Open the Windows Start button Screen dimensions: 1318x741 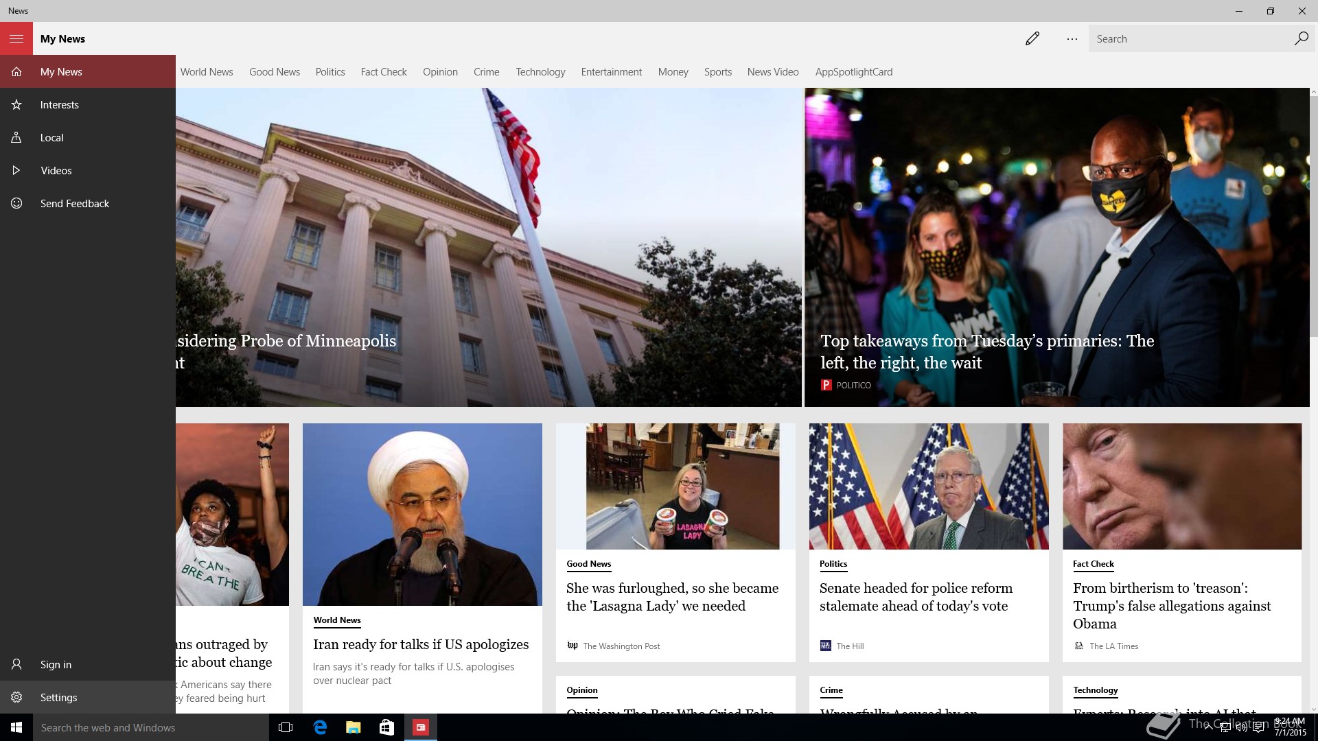tap(16, 727)
